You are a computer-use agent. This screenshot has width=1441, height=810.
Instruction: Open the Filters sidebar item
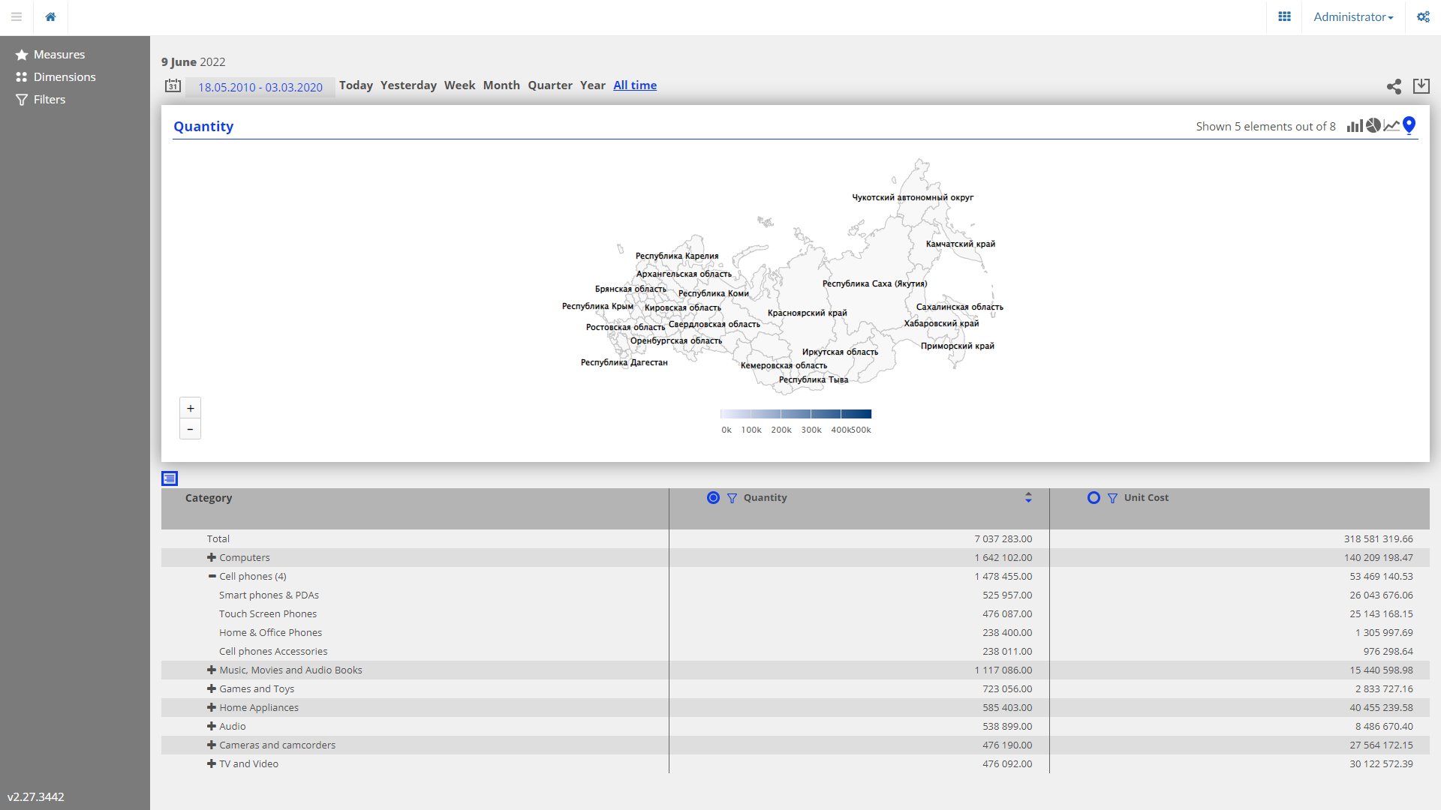pos(50,100)
